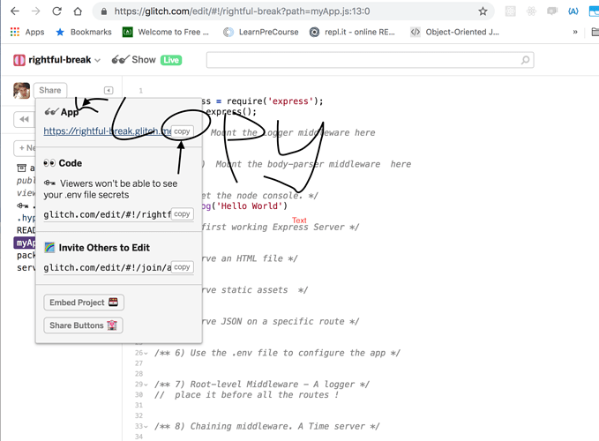Open the rightful-break project dropdown
Image resolution: width=599 pixels, height=441 pixels.
tap(57, 60)
